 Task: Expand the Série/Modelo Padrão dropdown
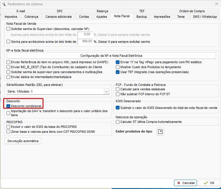pyautogui.click(x=106, y=91)
